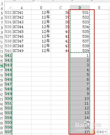Select row header 538

point(8,41)
